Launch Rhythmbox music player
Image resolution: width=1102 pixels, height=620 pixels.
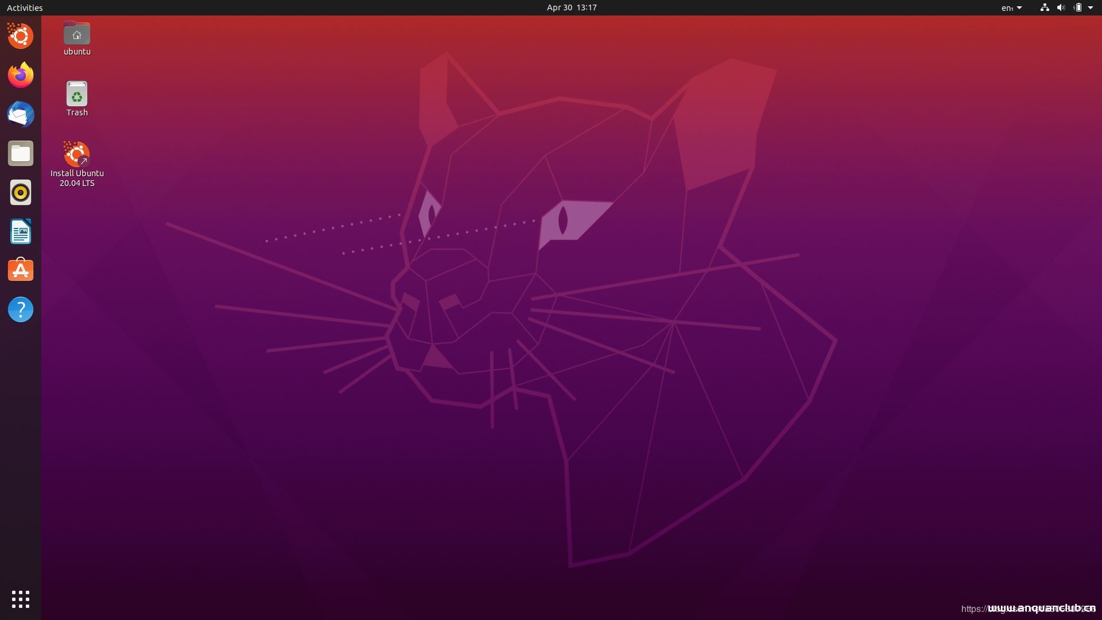[21, 192]
